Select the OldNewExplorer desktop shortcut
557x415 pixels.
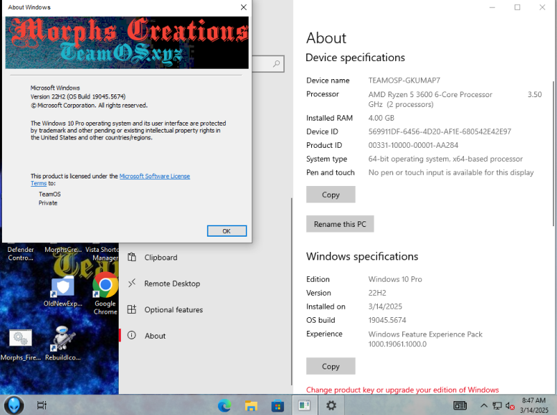[x=63, y=292]
